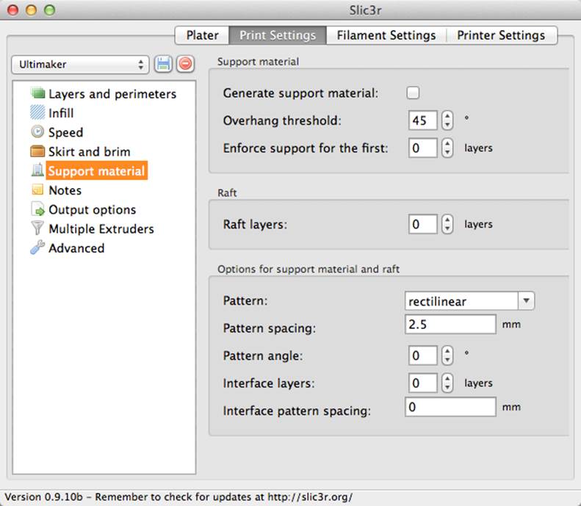Viewport: 581px width, 506px height.
Task: Select the Print Settings tab
Action: [x=278, y=35]
